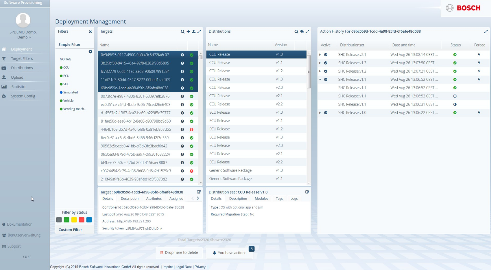Toggle the ECU tag filter

coord(65,76)
